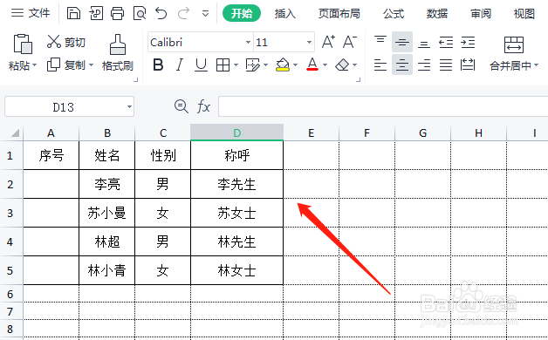Screen dimensions: 548x340
Task: Click the increase indent icon
Action: click(x=468, y=42)
